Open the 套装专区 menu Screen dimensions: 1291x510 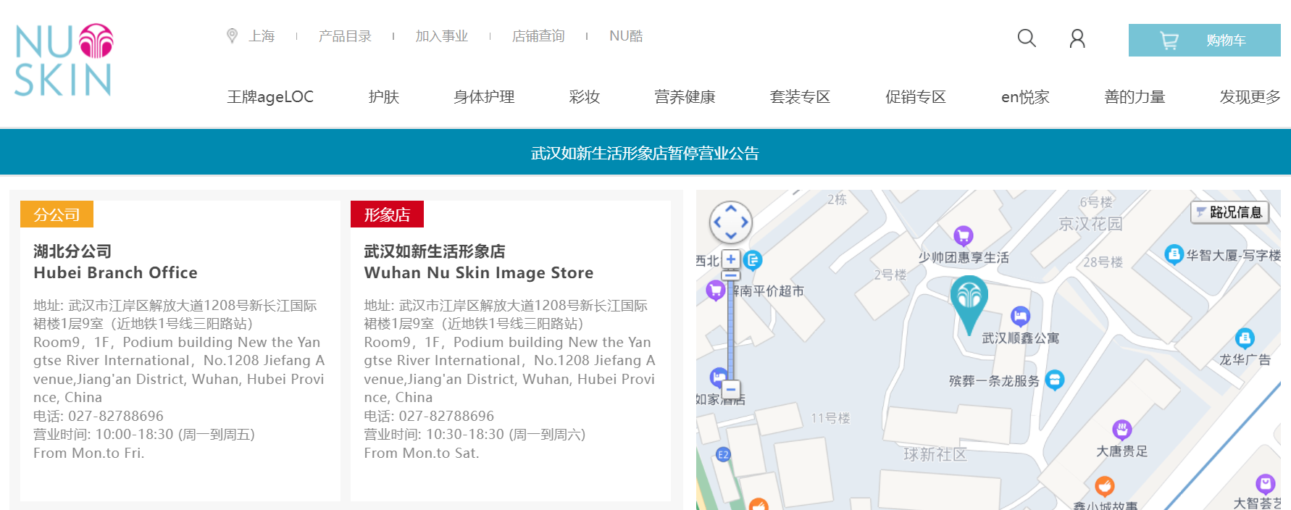(x=800, y=97)
